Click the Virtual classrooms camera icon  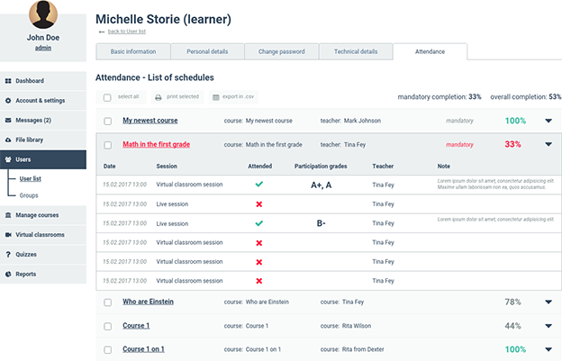click(8, 235)
